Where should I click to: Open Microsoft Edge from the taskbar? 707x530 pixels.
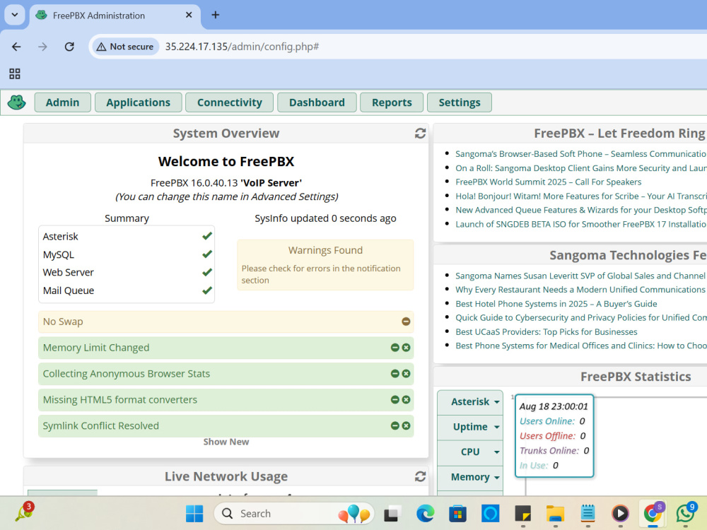[425, 513]
